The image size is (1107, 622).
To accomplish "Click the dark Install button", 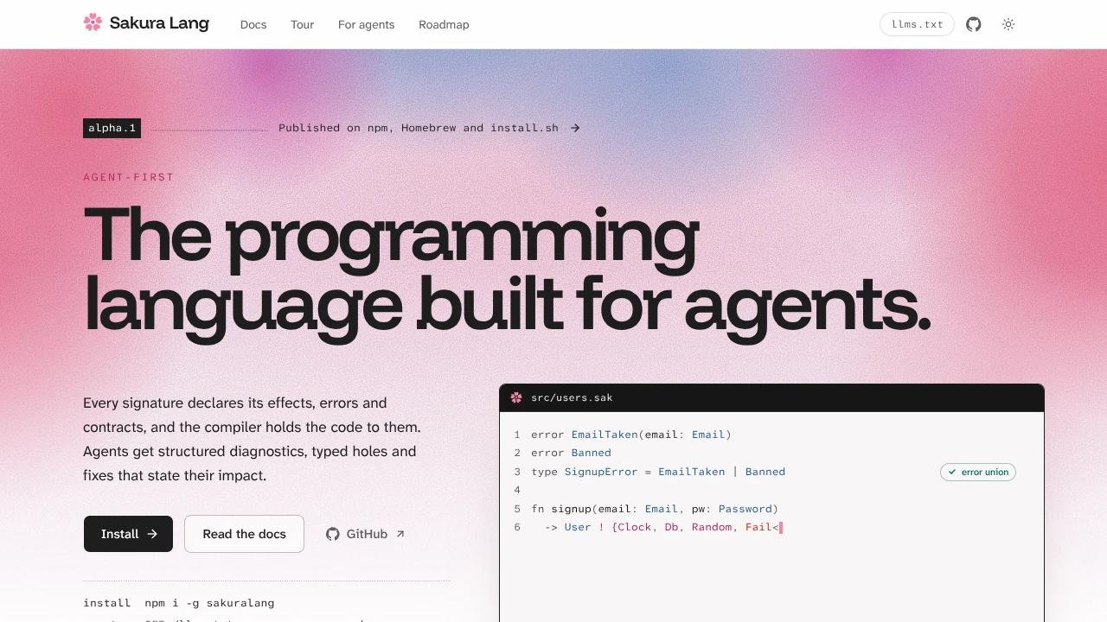I will point(128,534).
